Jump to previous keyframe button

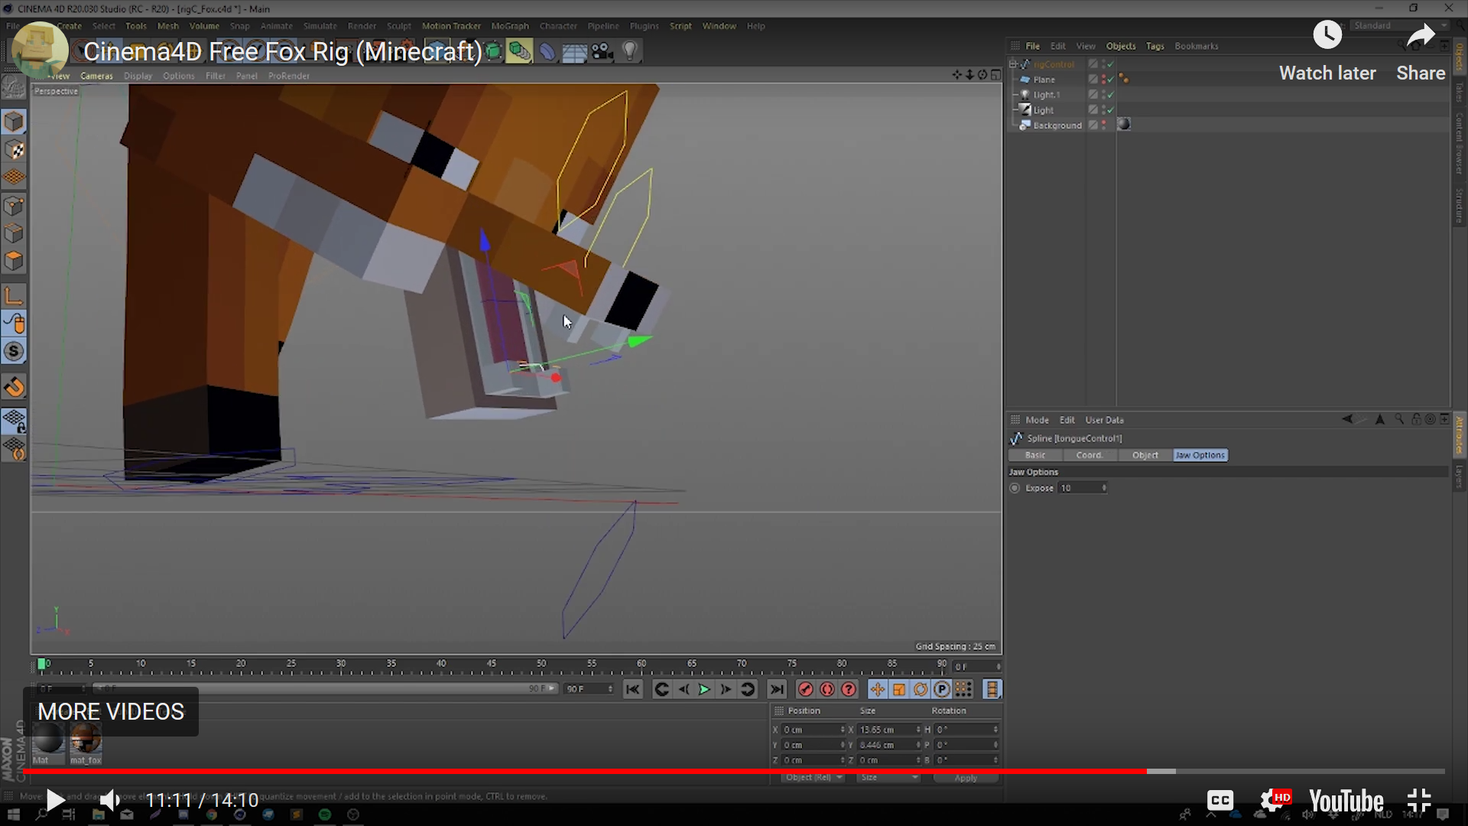[662, 690]
